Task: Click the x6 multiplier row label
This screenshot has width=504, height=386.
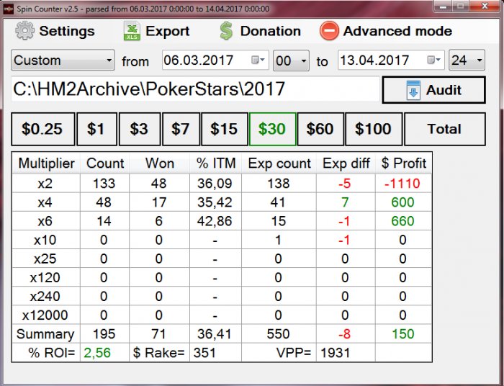Action: tap(45, 221)
